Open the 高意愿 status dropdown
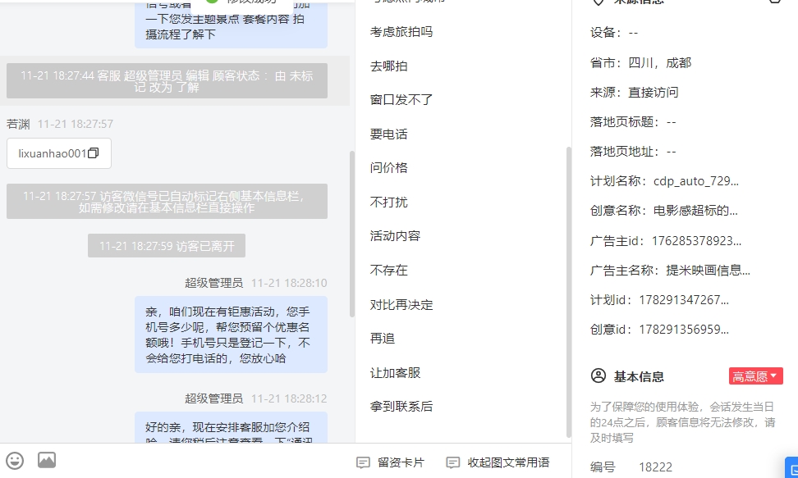The image size is (798, 478). tap(756, 376)
